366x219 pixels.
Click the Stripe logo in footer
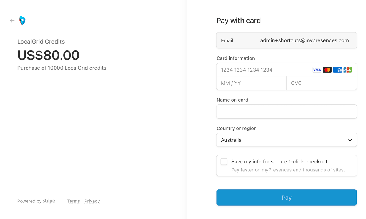[49, 201]
